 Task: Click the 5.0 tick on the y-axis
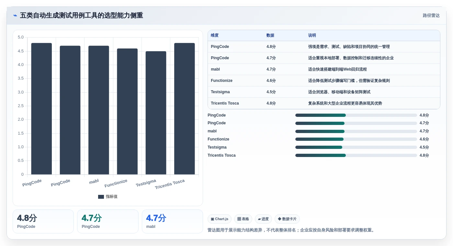pyautogui.click(x=21, y=37)
